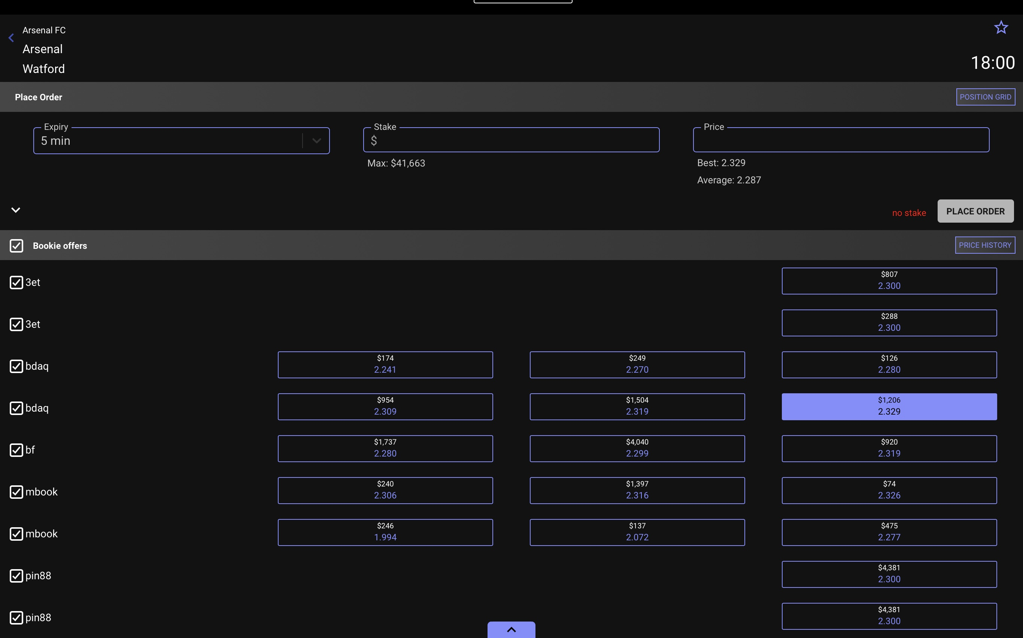This screenshot has height=638, width=1023.
Task: Uncheck the first 3et bookie checkbox
Action: coord(16,282)
